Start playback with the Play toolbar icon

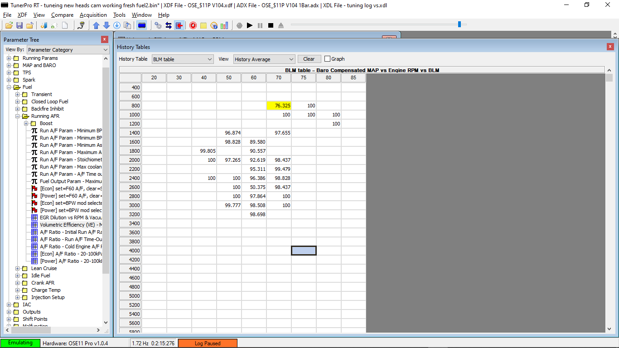tap(250, 25)
